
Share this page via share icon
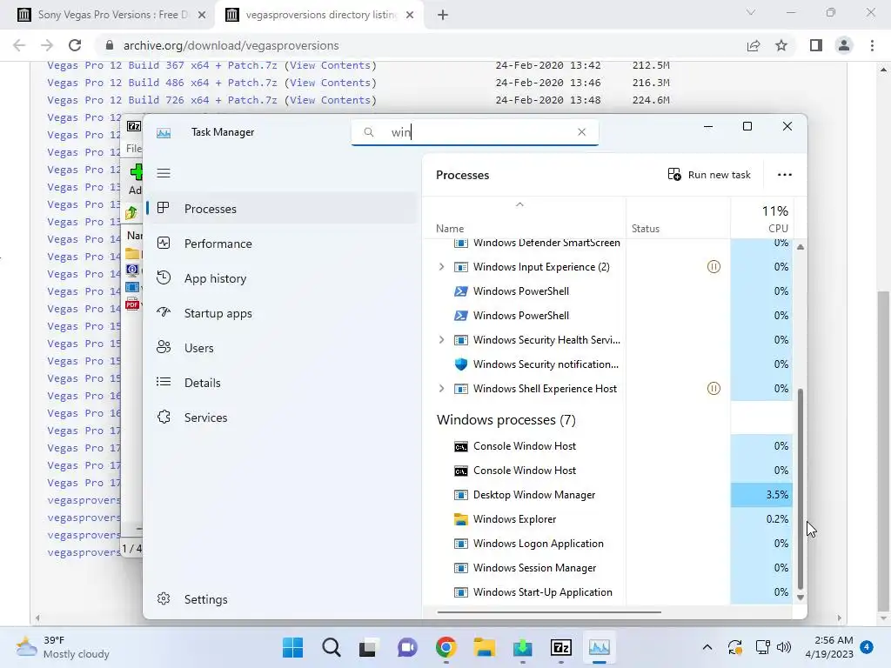(x=754, y=45)
